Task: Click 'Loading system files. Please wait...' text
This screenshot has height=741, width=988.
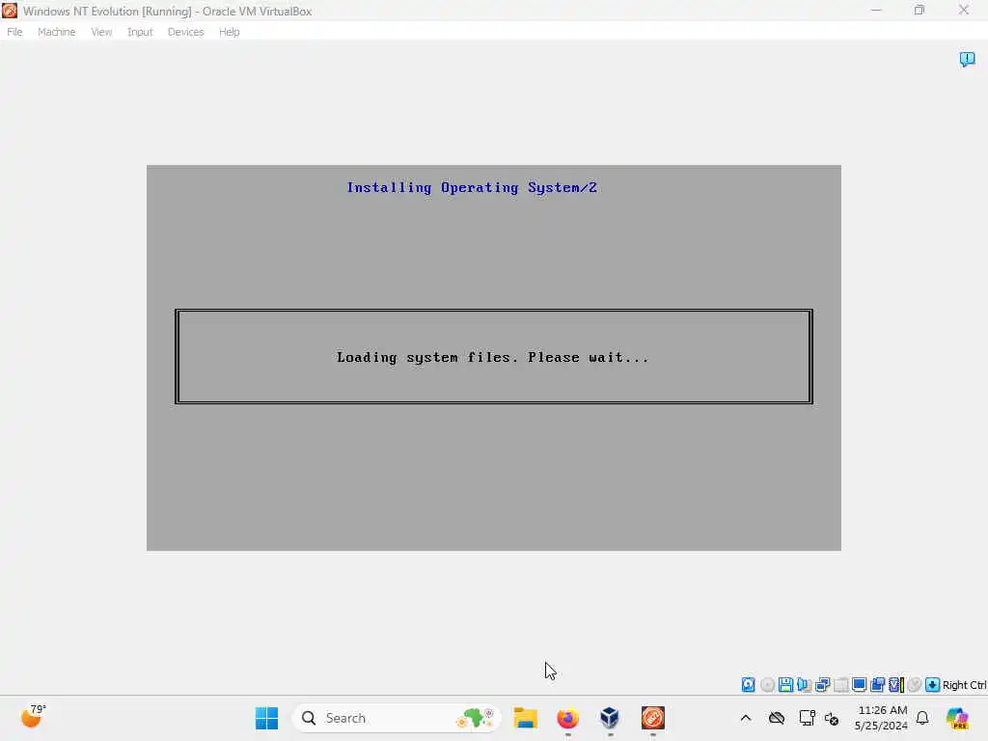Action: 493,357
